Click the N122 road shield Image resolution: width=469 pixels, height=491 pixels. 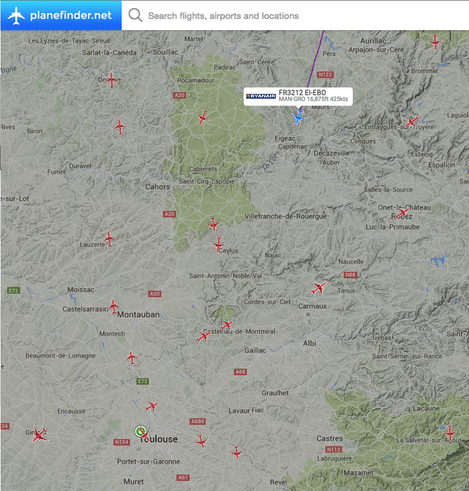(x=325, y=74)
